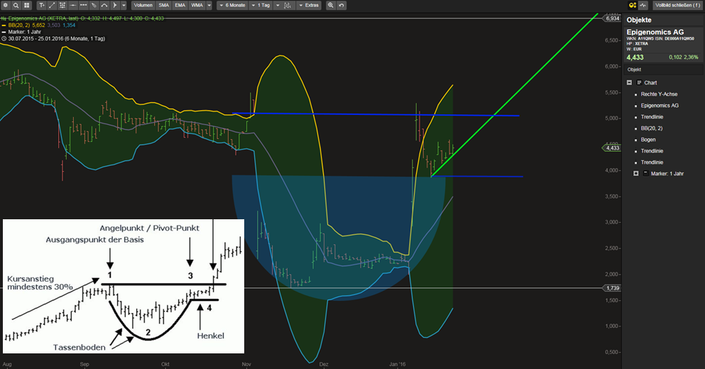Click the 1,739 marker label on axis
The width and height of the screenshot is (705, 369).
[613, 288]
